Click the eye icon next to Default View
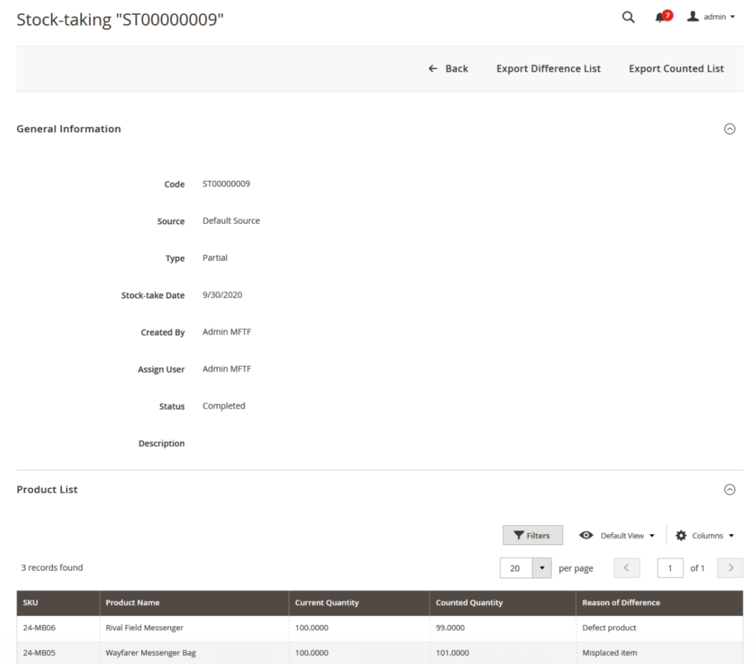Viewport: 756px width, 664px height. tap(586, 535)
